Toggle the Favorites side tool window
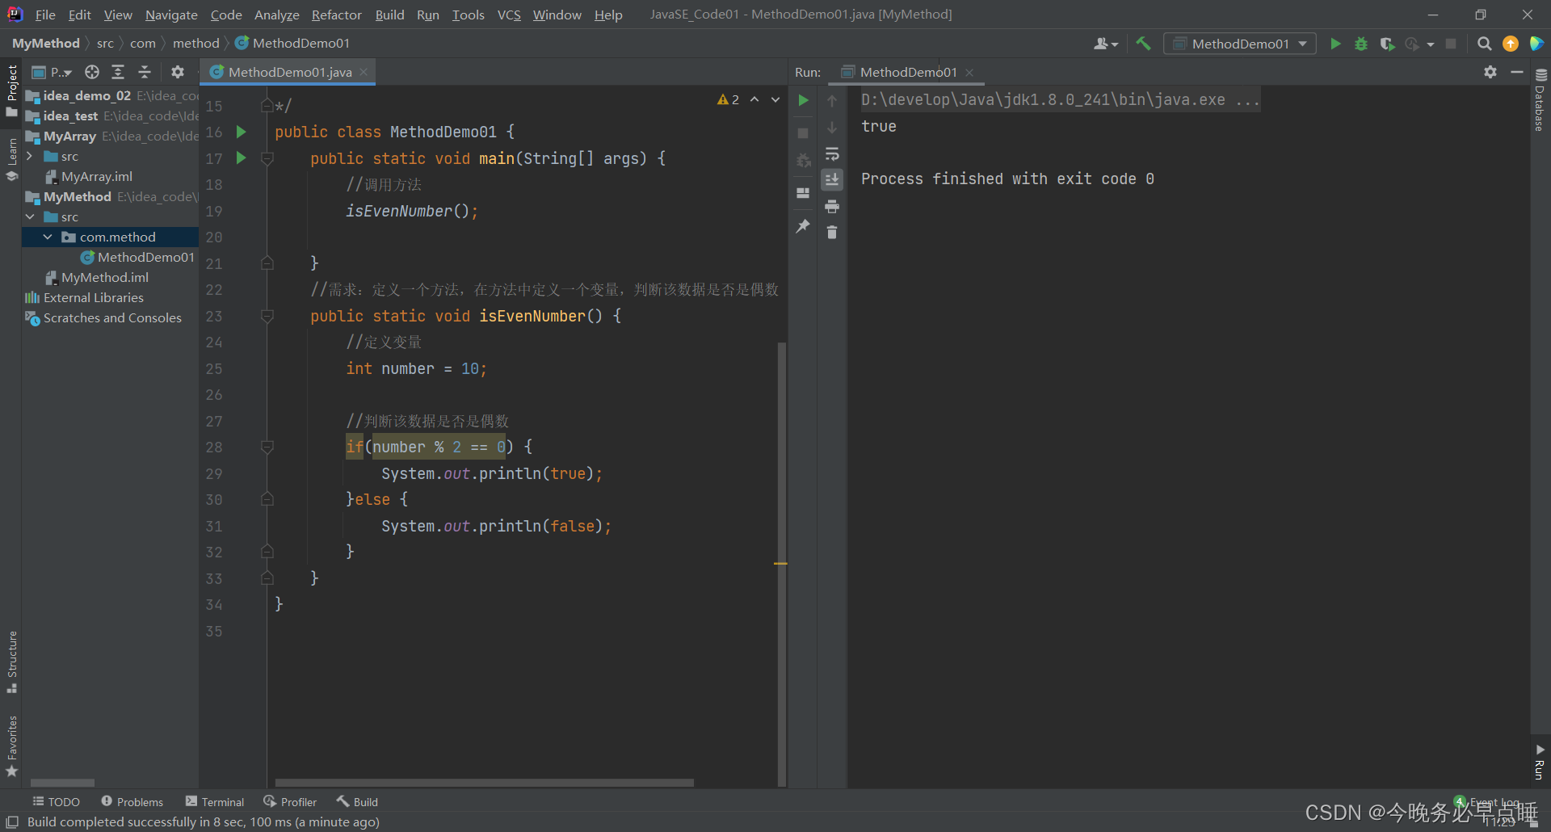1551x832 pixels. click(11, 747)
